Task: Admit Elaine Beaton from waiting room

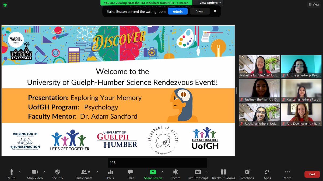Action: point(178,11)
